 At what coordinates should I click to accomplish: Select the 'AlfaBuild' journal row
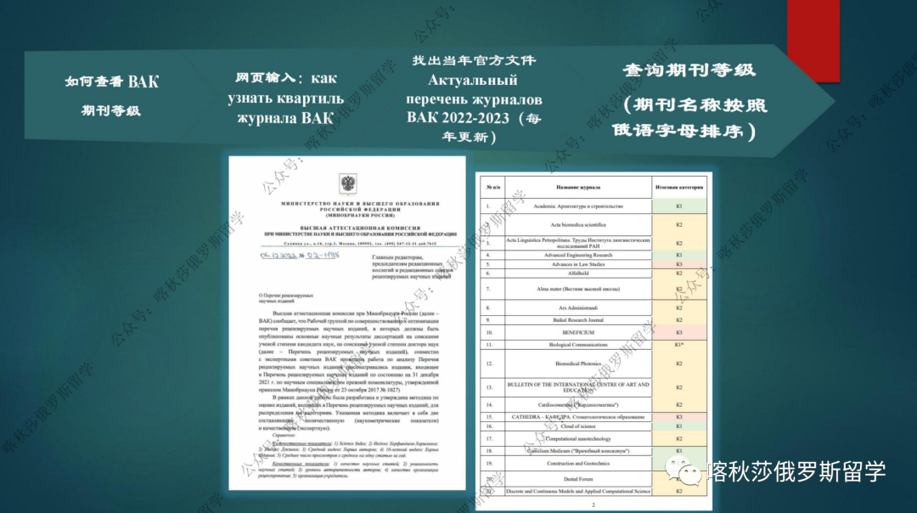[594, 273]
